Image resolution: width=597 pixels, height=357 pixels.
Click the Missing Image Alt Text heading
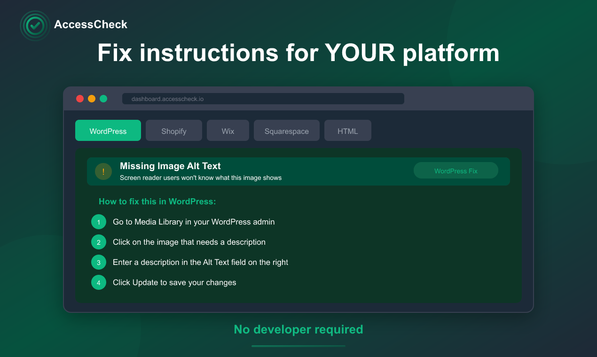coord(170,166)
